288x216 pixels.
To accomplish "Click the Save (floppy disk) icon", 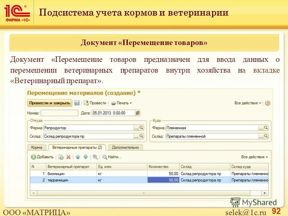I will click(77, 103).
